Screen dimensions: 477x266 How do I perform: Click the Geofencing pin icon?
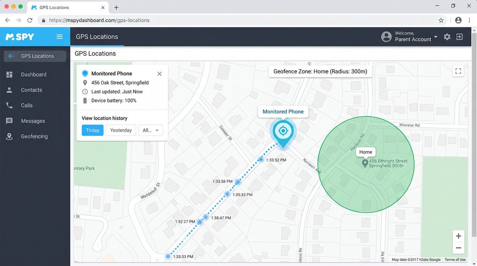[10, 136]
